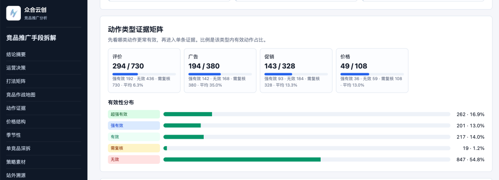The width and height of the screenshot is (499, 180).
Task: Select the 超强有效 label tag
Action: 134,114
